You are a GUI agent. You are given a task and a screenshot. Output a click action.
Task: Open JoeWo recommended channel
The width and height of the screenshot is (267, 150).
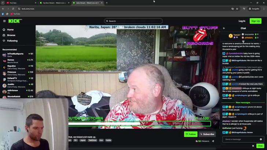[x=18, y=85]
